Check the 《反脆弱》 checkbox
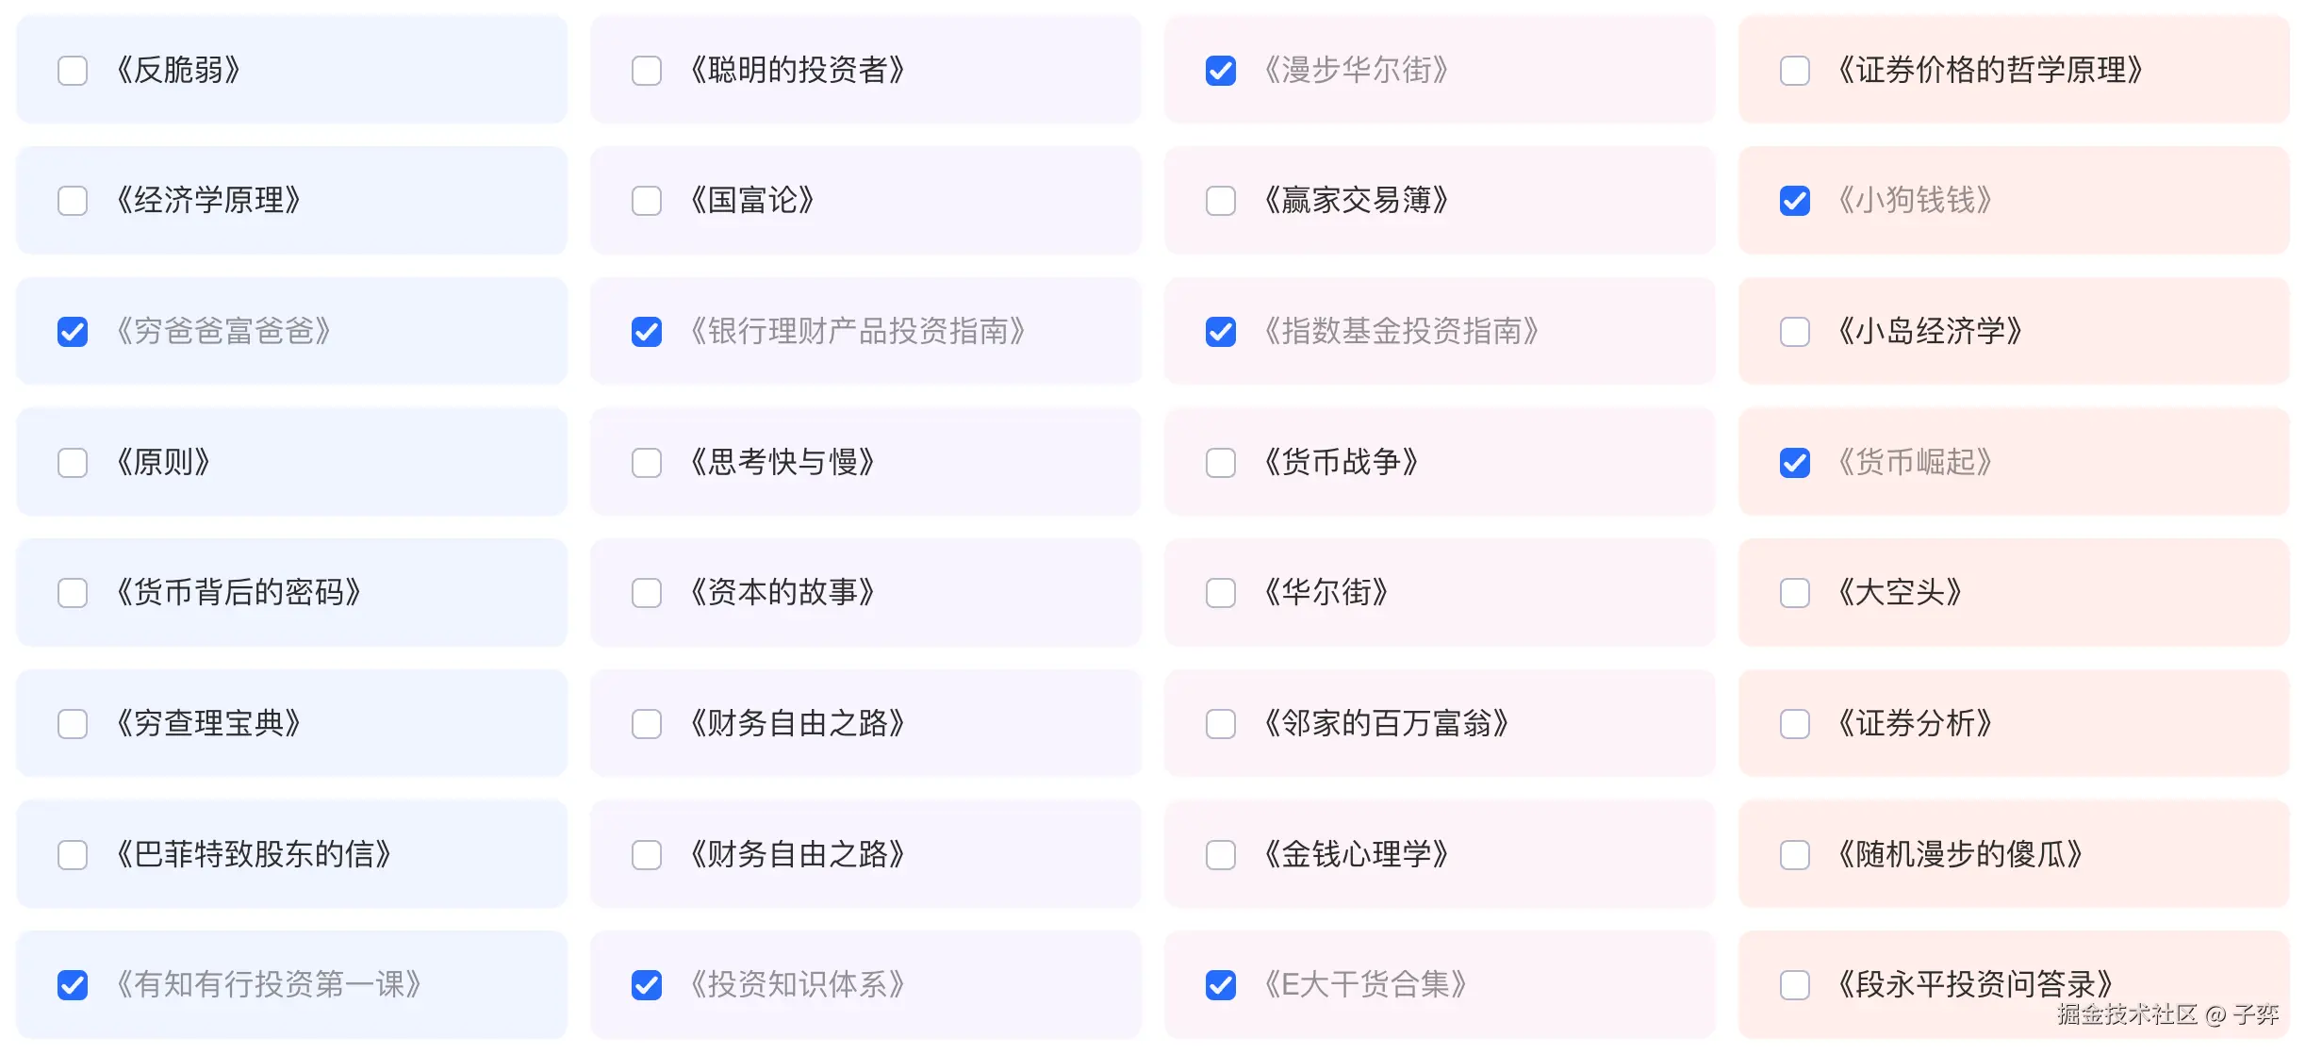The width and height of the screenshot is (2306, 1054). point(73,71)
